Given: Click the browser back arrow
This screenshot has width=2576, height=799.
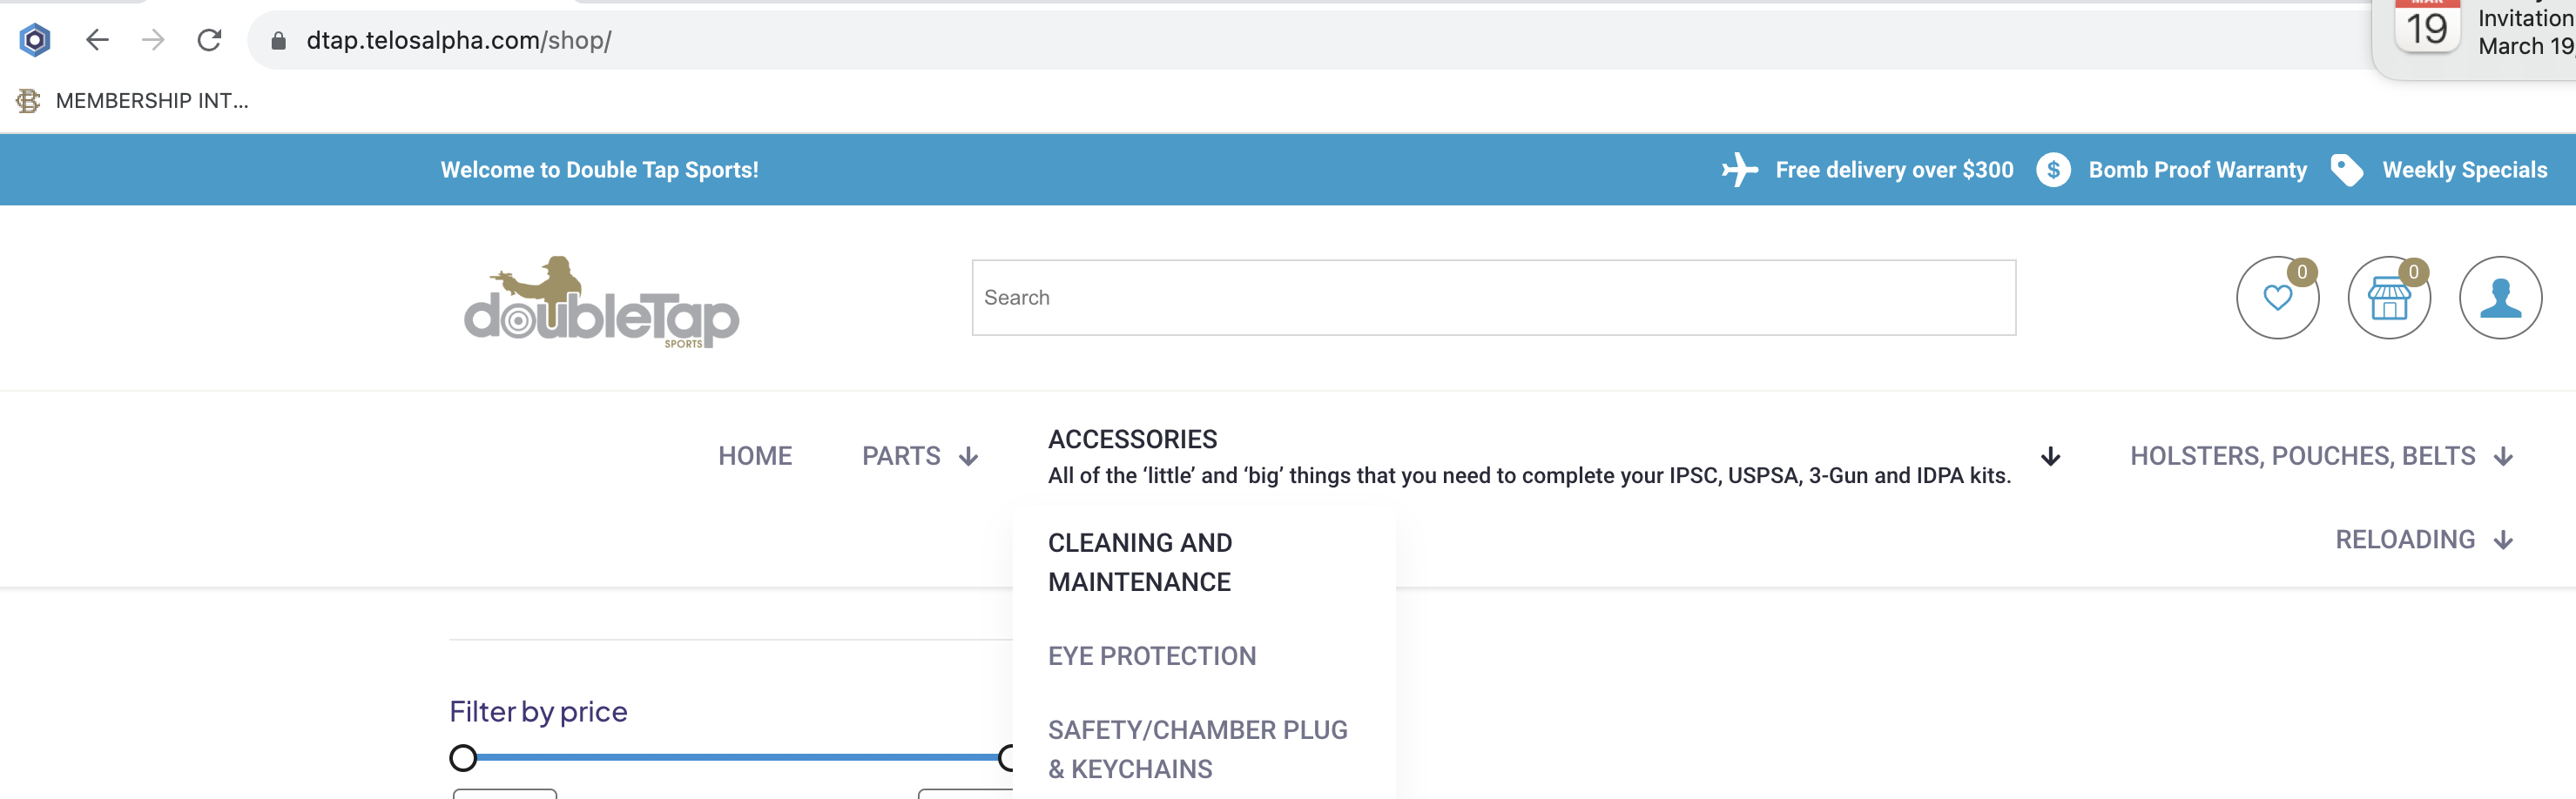Looking at the screenshot, I should (97, 40).
